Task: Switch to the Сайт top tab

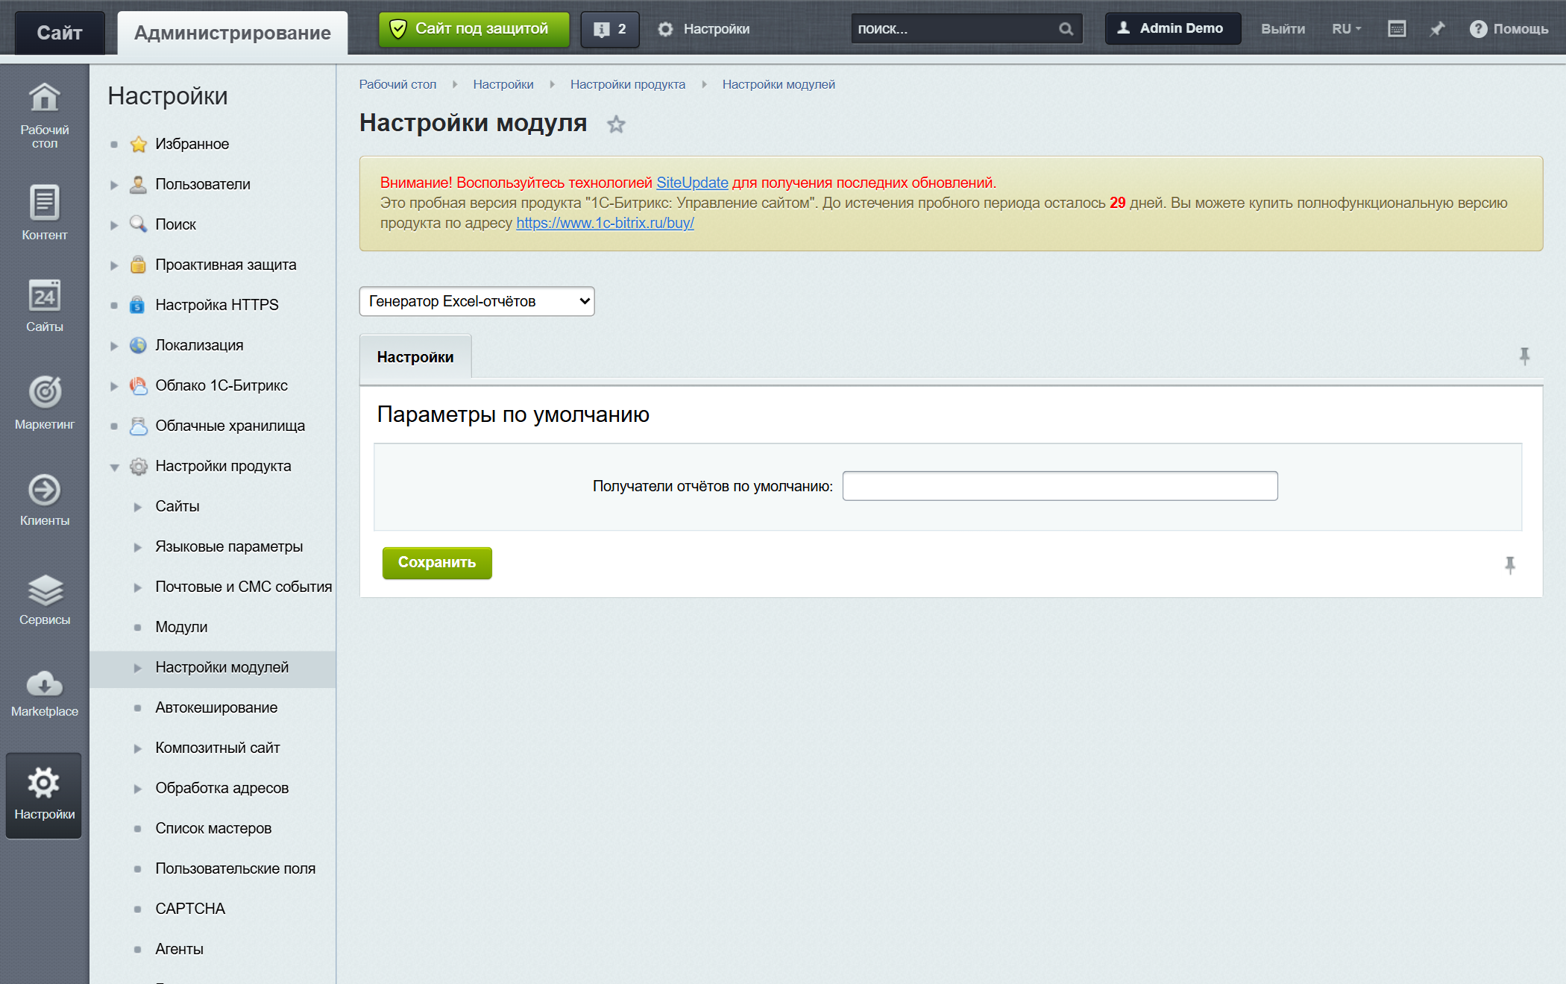Action: click(60, 33)
